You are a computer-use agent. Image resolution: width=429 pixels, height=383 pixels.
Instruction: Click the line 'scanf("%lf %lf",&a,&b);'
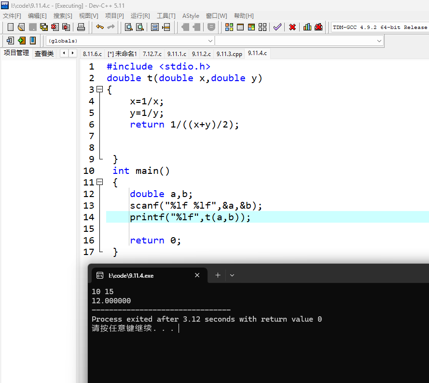196,206
